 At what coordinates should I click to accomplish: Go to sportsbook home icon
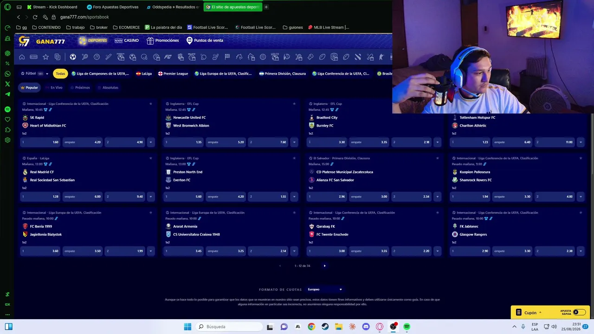(x=22, y=57)
